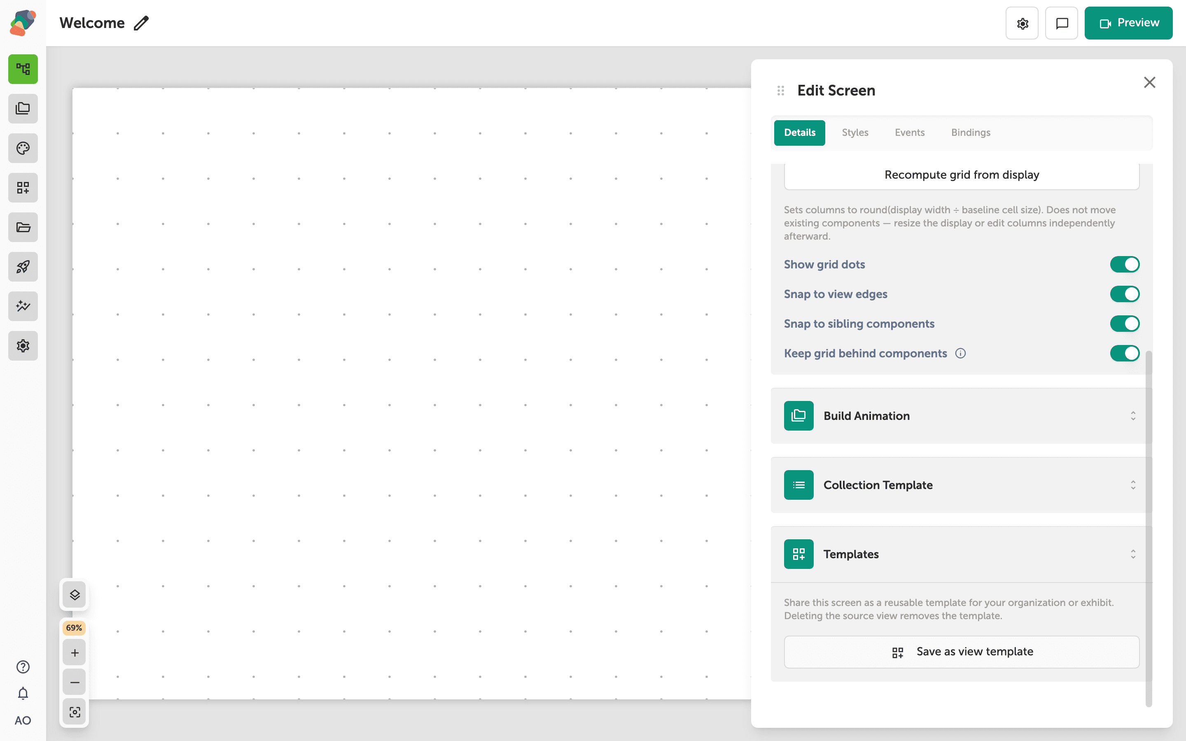1186x741 pixels.
Task: Click the Welcome screen title text
Action: tap(92, 23)
